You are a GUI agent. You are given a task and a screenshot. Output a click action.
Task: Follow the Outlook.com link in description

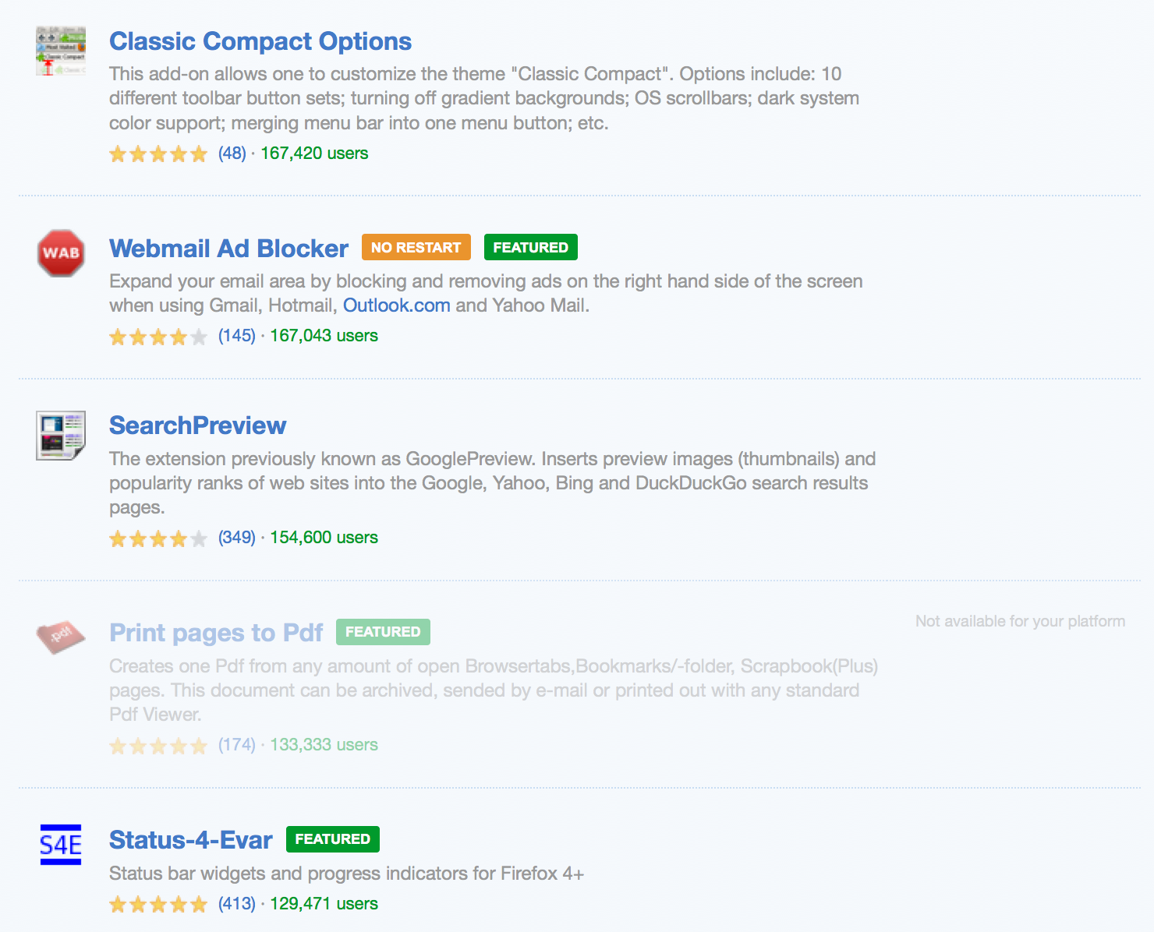point(397,305)
